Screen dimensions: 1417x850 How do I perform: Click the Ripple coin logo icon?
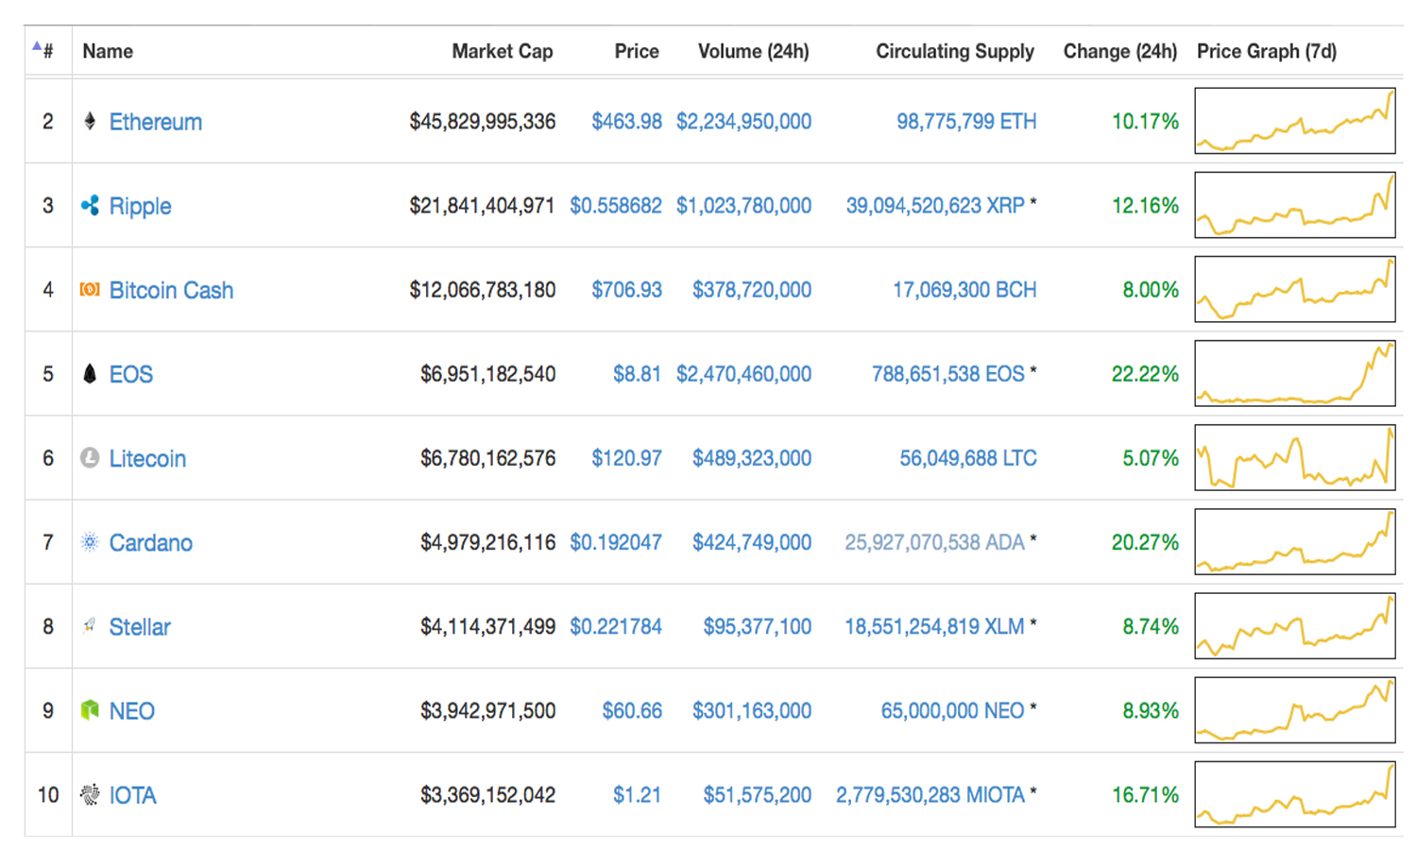click(90, 205)
